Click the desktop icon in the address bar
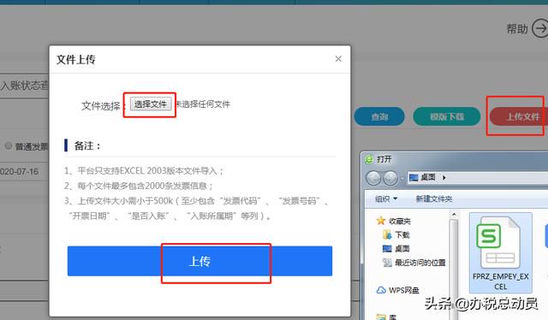Screen dimensions: 548x320 tap(414, 177)
